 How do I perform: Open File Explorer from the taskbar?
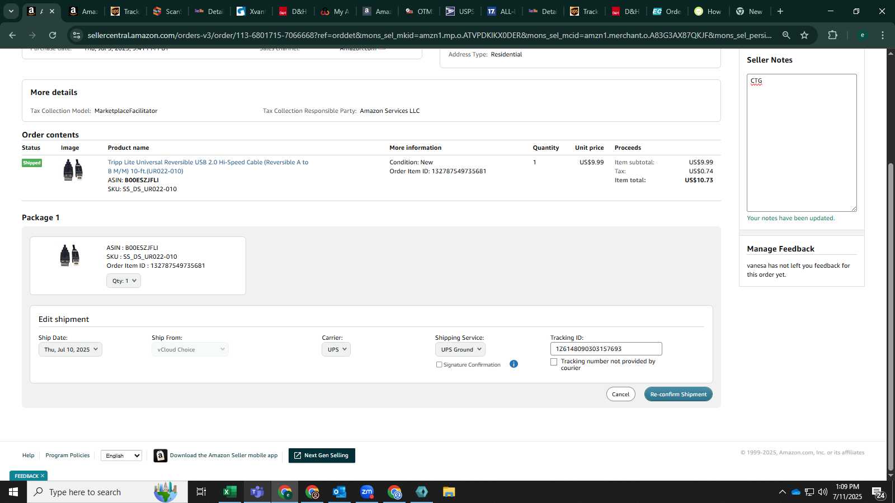pyautogui.click(x=449, y=492)
